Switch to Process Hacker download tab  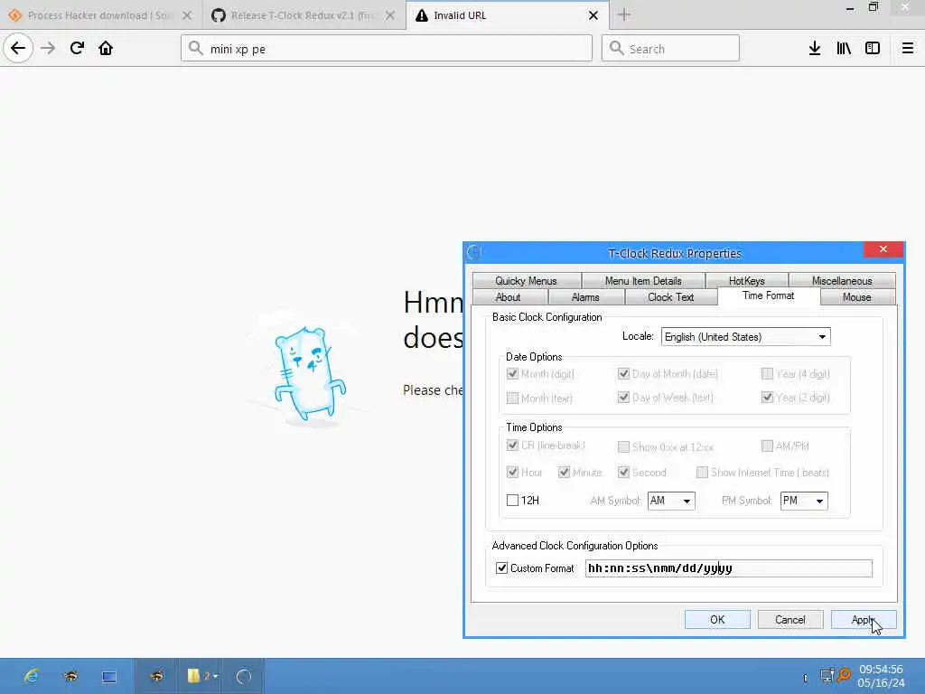(x=101, y=15)
